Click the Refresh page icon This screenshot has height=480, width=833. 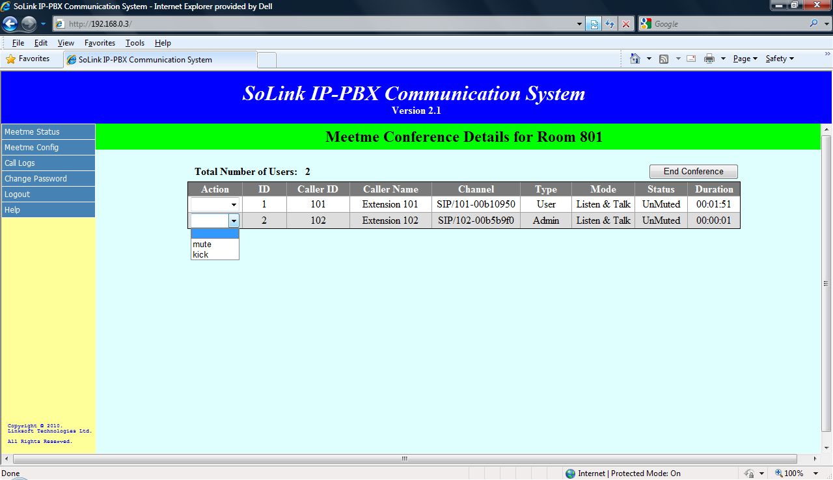click(x=610, y=24)
